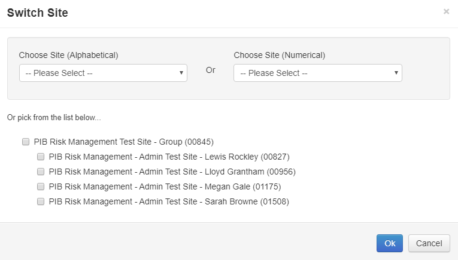The image size is (458, 260).
Task: Confirm with the Ok button
Action: coord(390,243)
